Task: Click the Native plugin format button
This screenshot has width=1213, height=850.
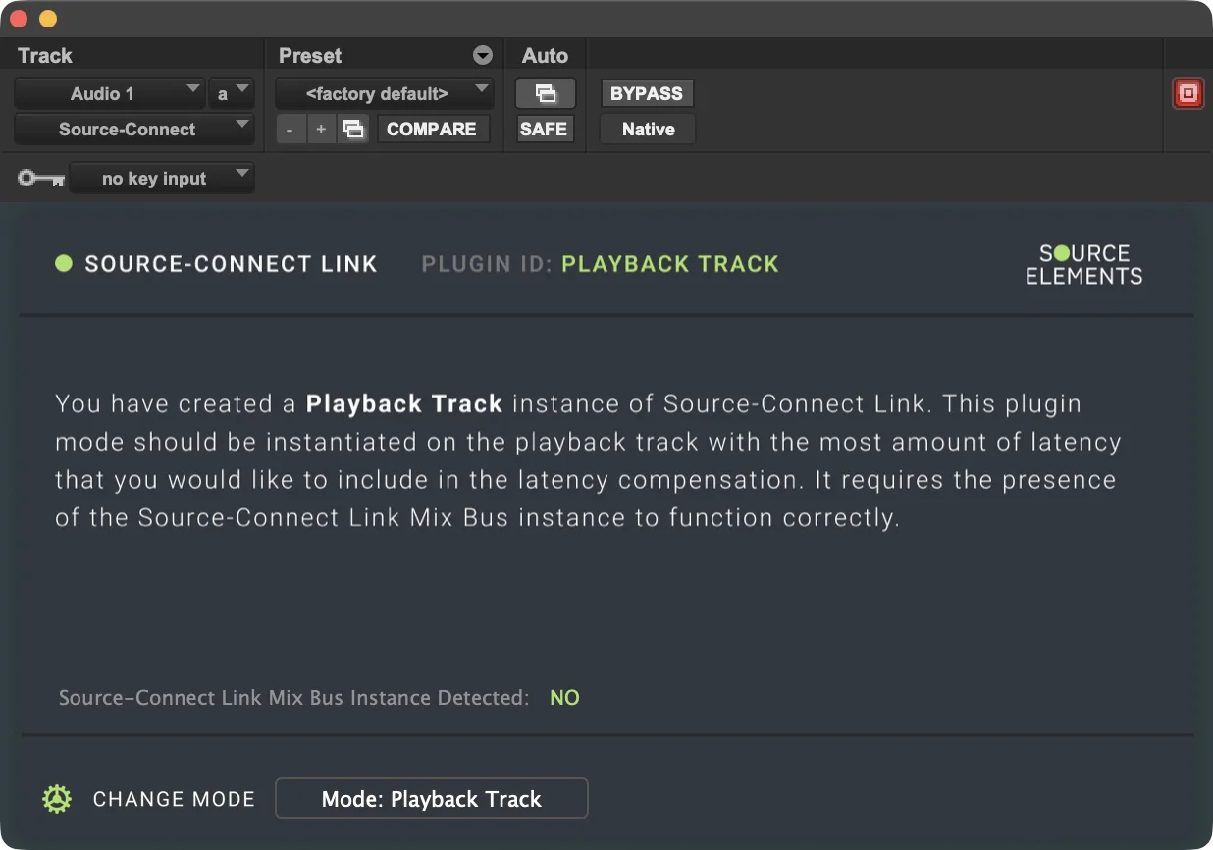Action: pyautogui.click(x=648, y=130)
